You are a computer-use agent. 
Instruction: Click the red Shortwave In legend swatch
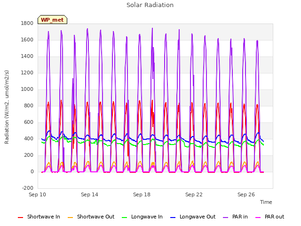(20, 218)
